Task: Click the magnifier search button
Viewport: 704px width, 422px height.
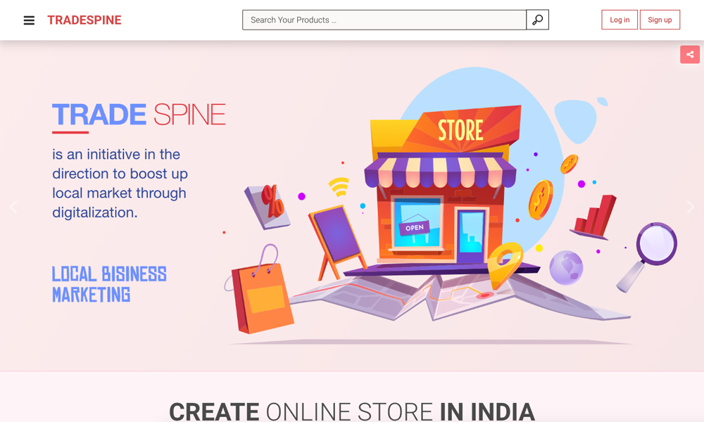Action: tap(537, 20)
